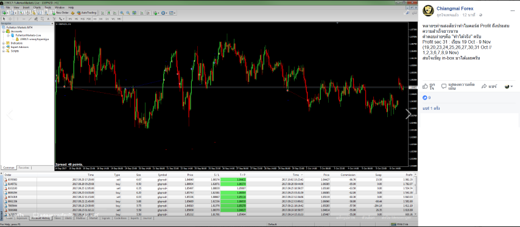Click the zoom out magnifier icon
This screenshot has width=520, height=227.
[128, 13]
